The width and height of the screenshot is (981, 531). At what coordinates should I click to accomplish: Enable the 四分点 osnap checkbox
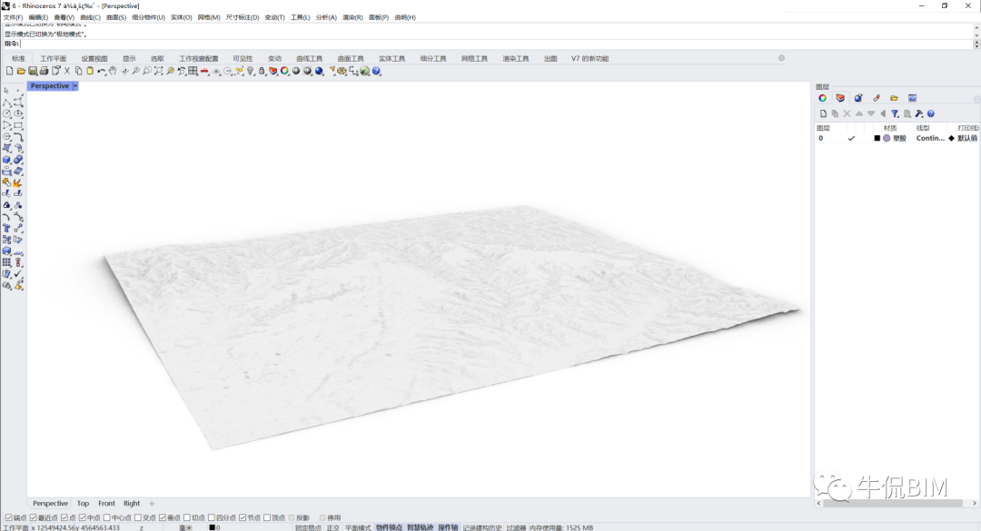pyautogui.click(x=212, y=518)
